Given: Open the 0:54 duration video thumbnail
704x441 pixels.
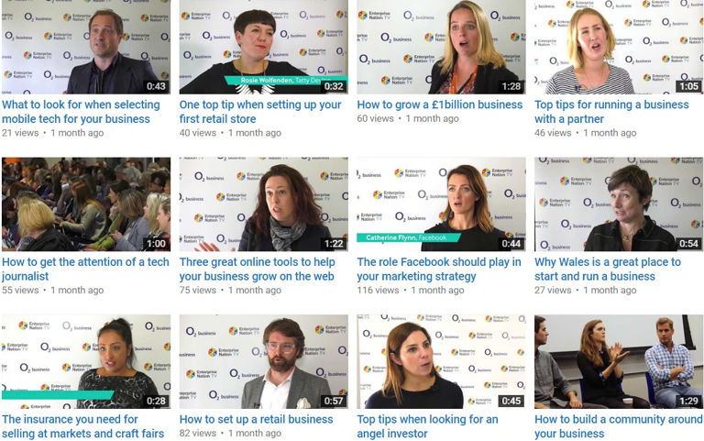Looking at the screenshot, I should tap(619, 204).
